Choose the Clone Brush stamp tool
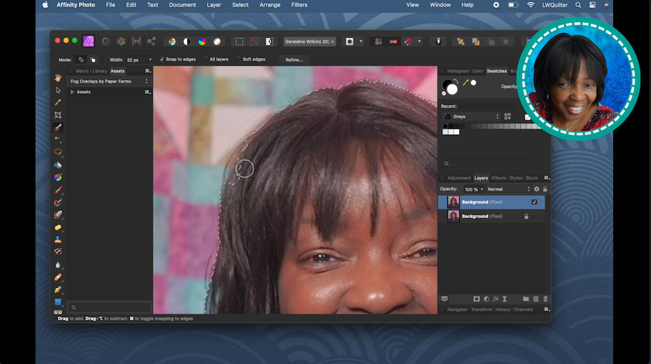This screenshot has height=364, width=651. (58, 240)
